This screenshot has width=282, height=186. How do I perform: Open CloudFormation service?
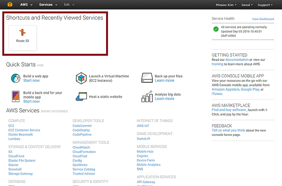pos(84,152)
